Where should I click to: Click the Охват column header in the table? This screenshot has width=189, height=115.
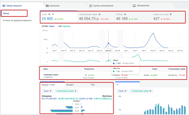point(155,69)
